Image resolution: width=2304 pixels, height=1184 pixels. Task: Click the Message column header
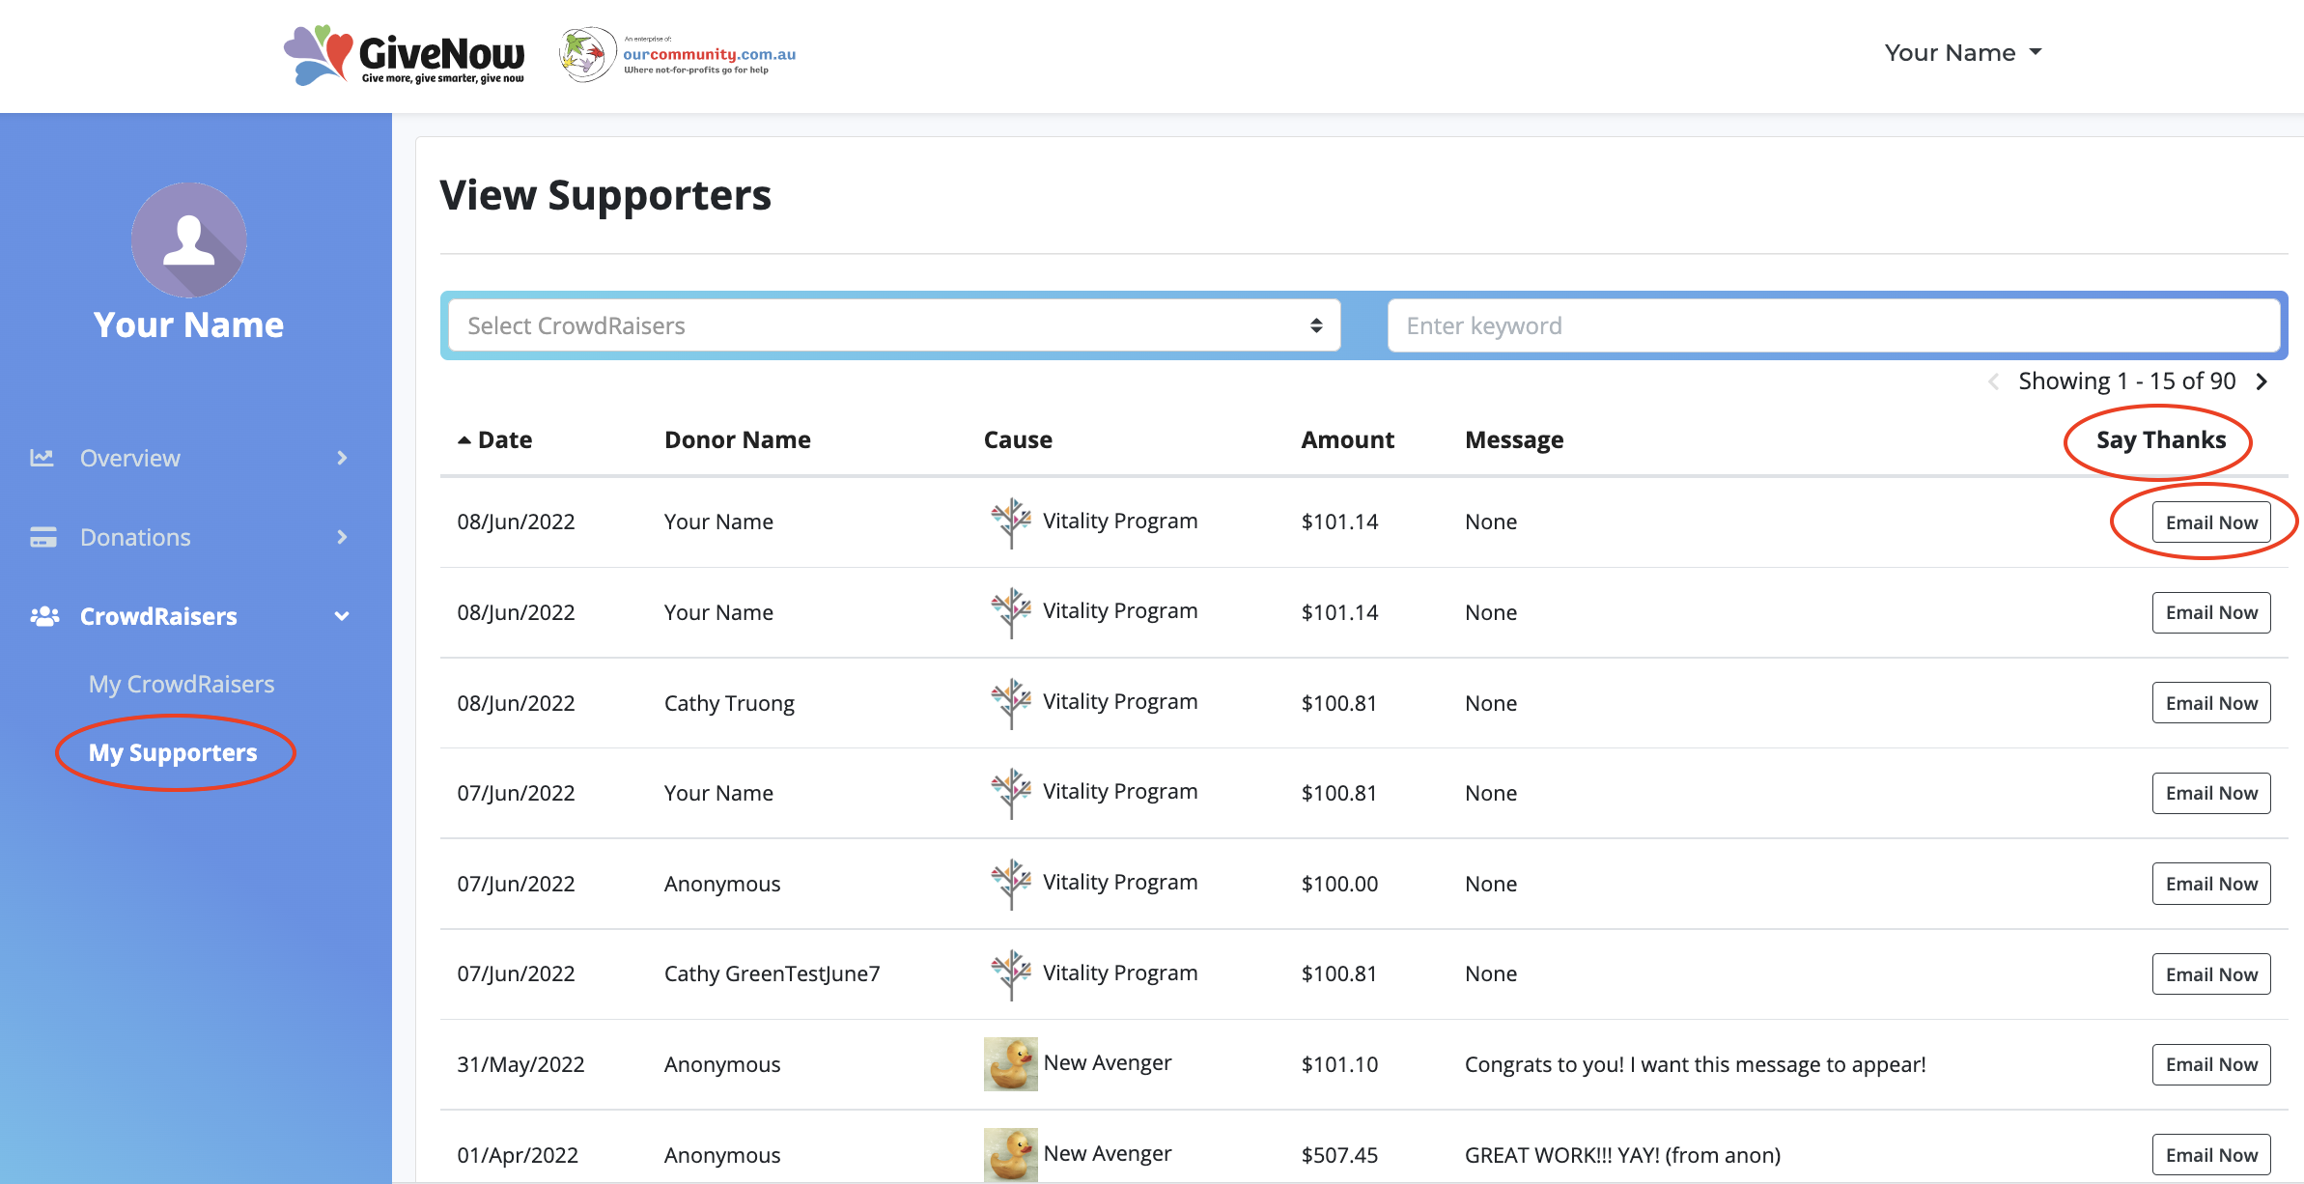pyautogui.click(x=1514, y=440)
